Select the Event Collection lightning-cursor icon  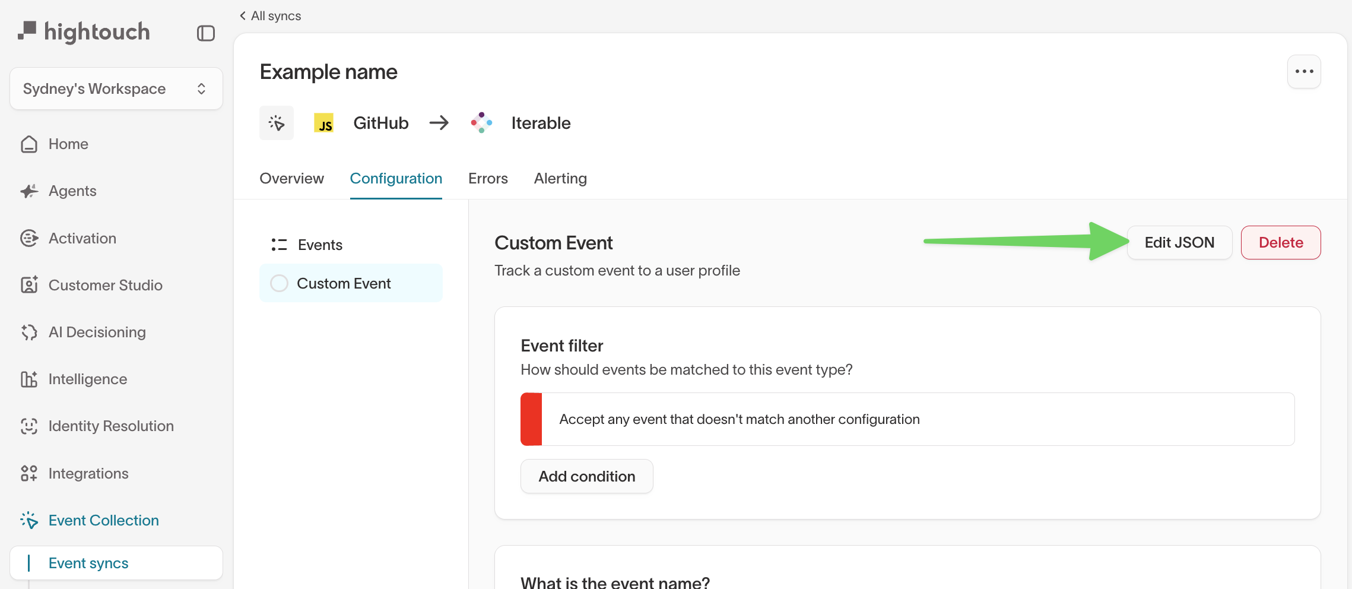click(29, 520)
